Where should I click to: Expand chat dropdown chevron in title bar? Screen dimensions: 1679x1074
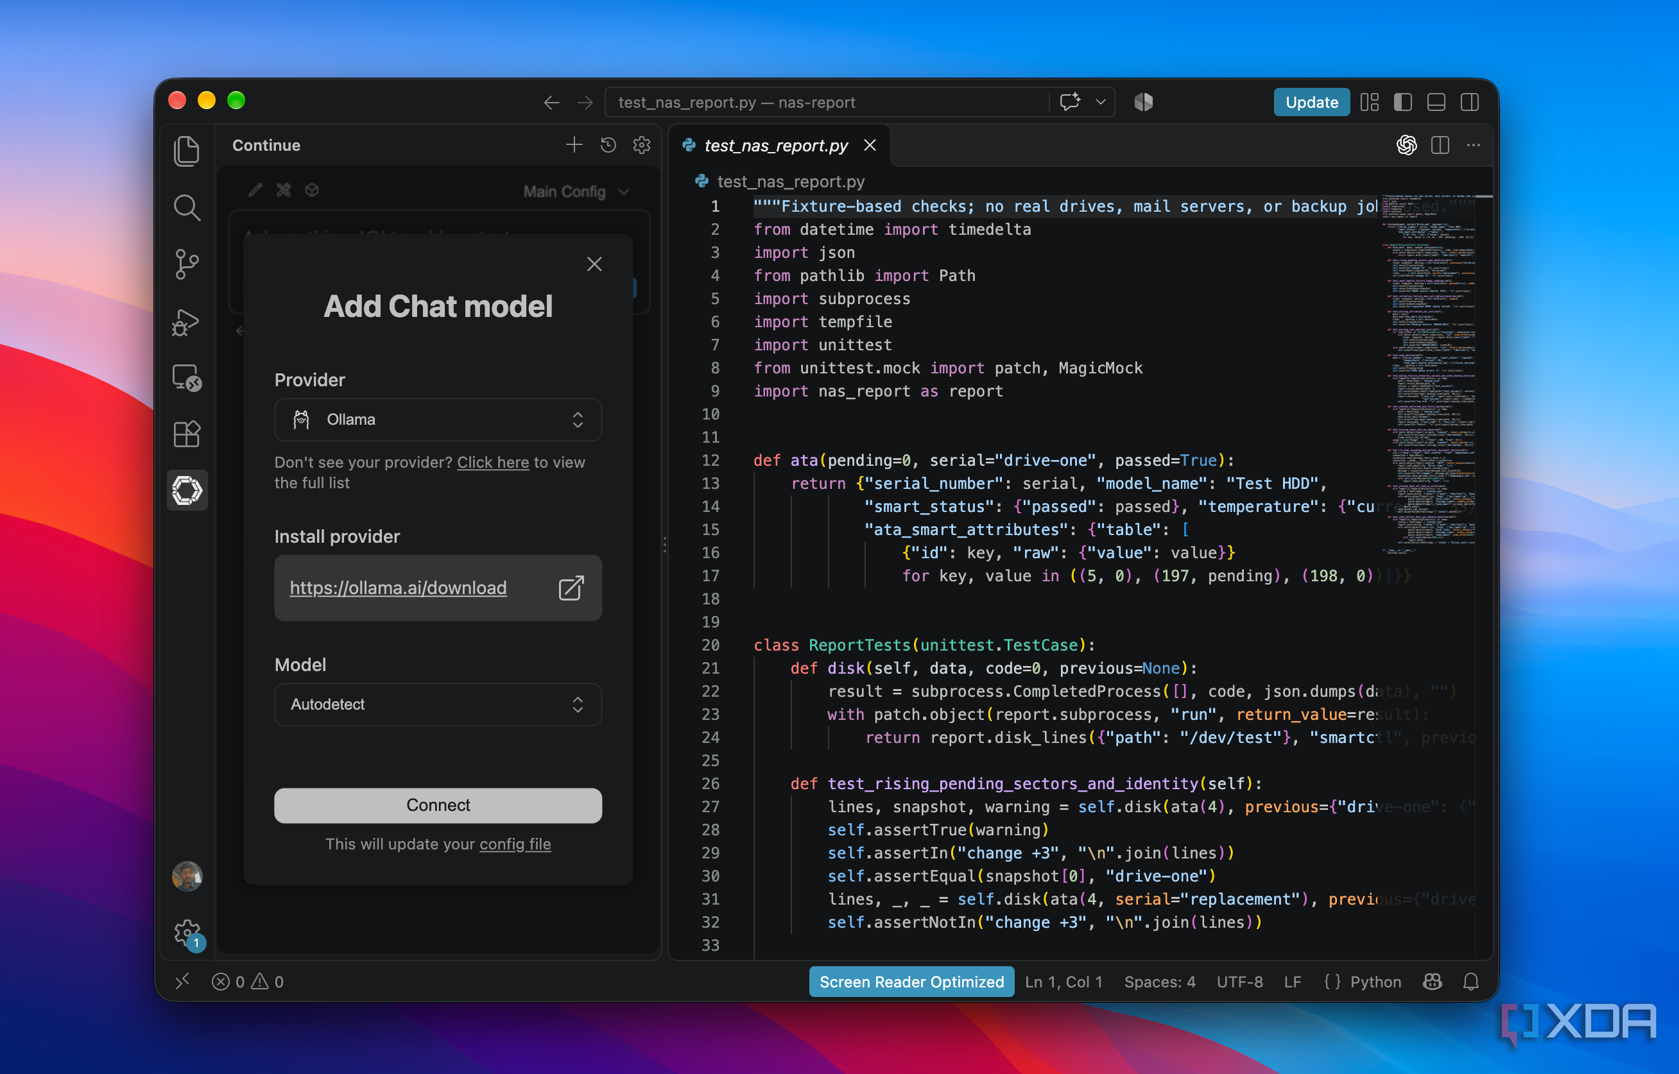pos(1100,102)
